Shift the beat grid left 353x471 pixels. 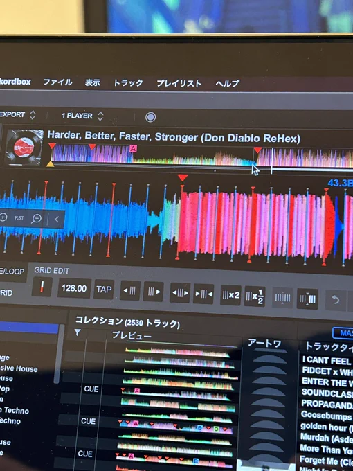(130, 291)
